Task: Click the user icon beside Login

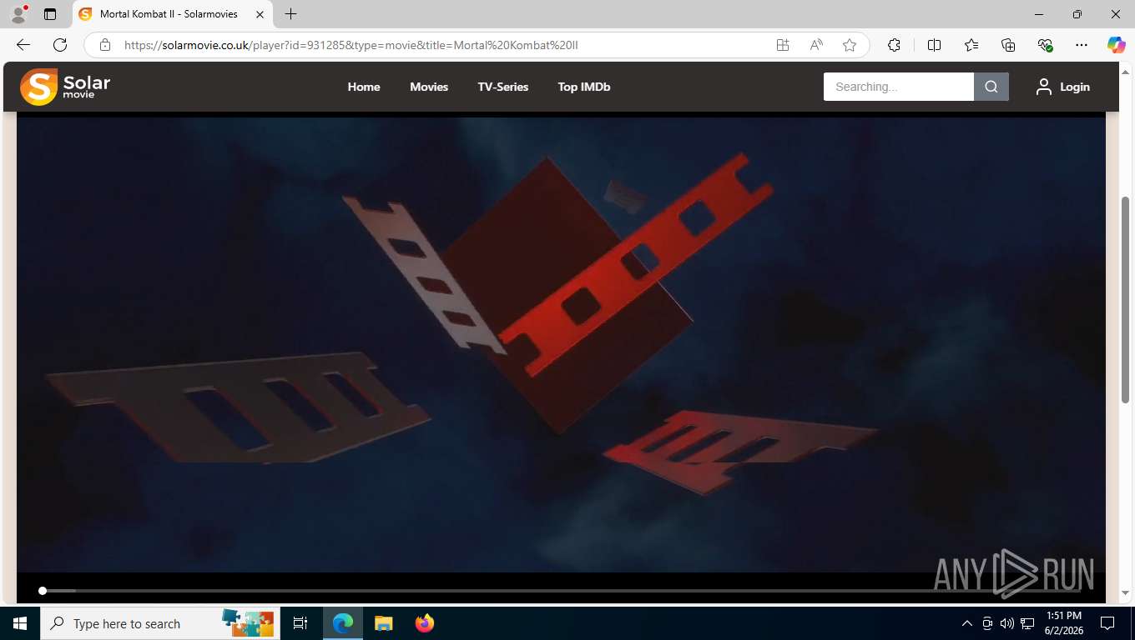Action: click(x=1044, y=87)
